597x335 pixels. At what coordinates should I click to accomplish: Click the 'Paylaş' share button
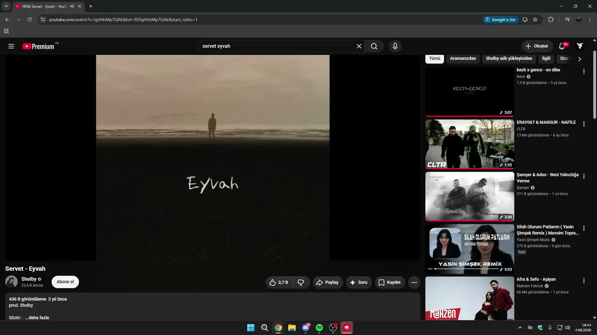coord(327,282)
